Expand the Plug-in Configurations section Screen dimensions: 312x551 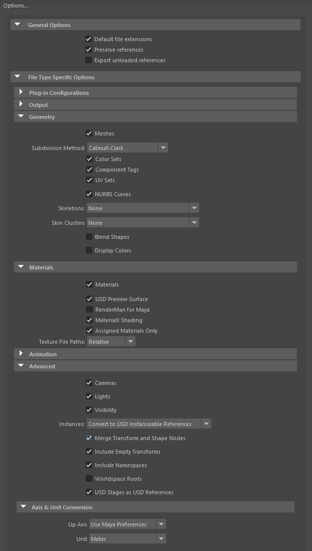[x=21, y=92]
